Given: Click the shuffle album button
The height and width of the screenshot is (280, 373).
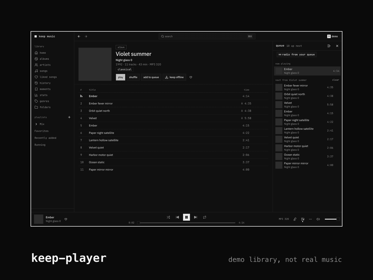Looking at the screenshot, I should tap(133, 77).
